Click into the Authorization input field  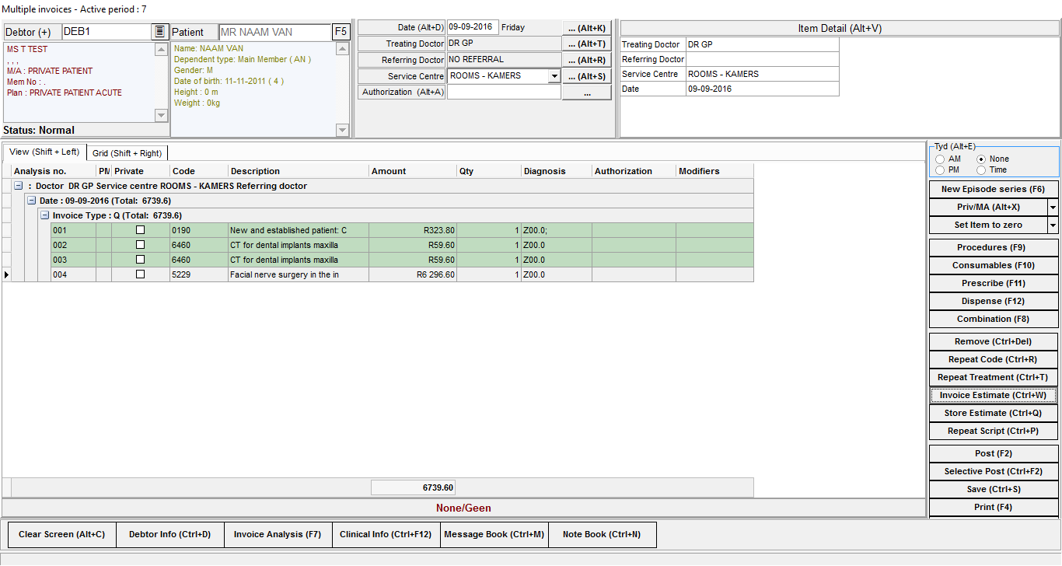pyautogui.click(x=504, y=93)
